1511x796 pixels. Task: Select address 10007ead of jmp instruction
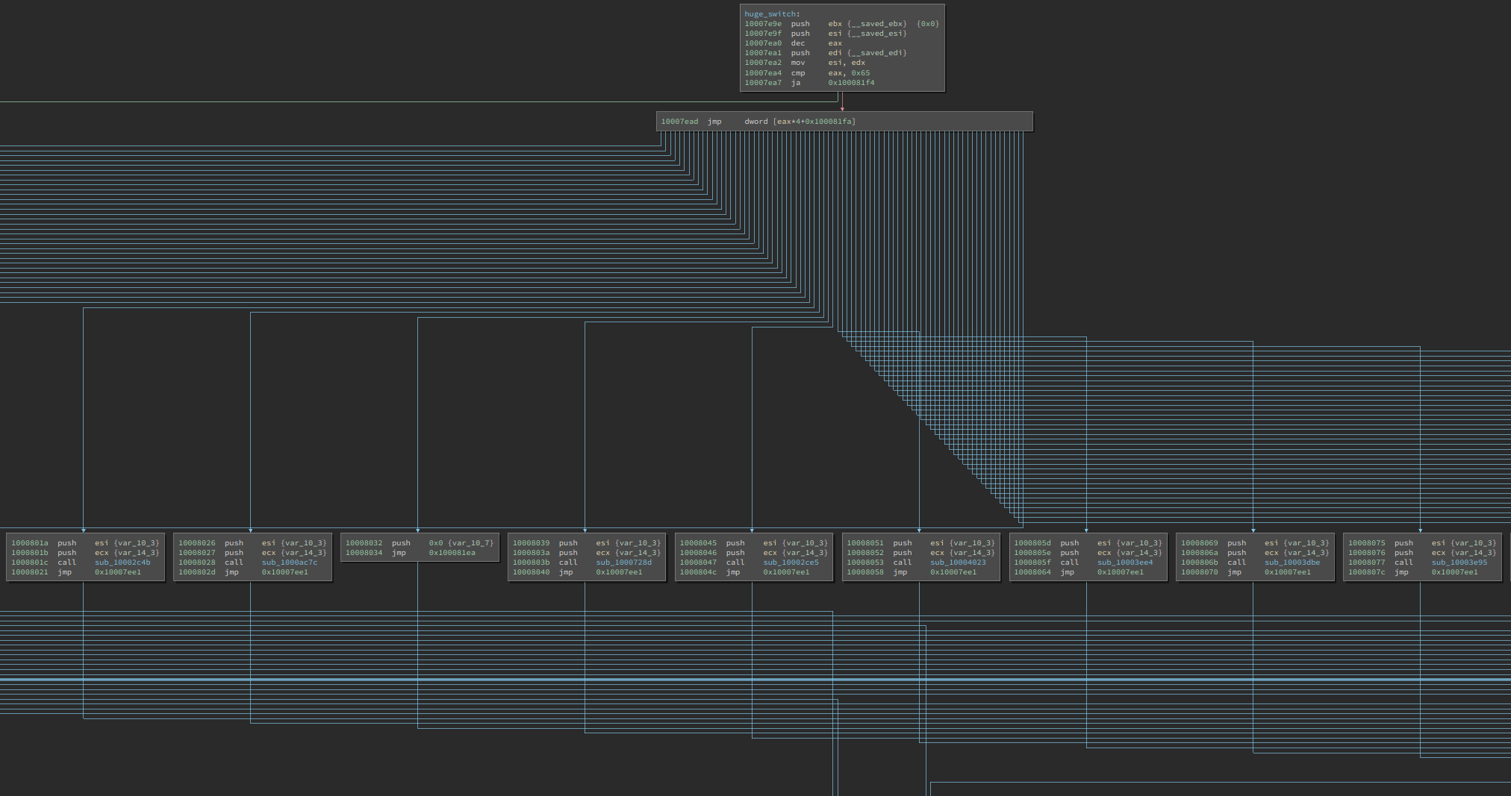click(679, 122)
